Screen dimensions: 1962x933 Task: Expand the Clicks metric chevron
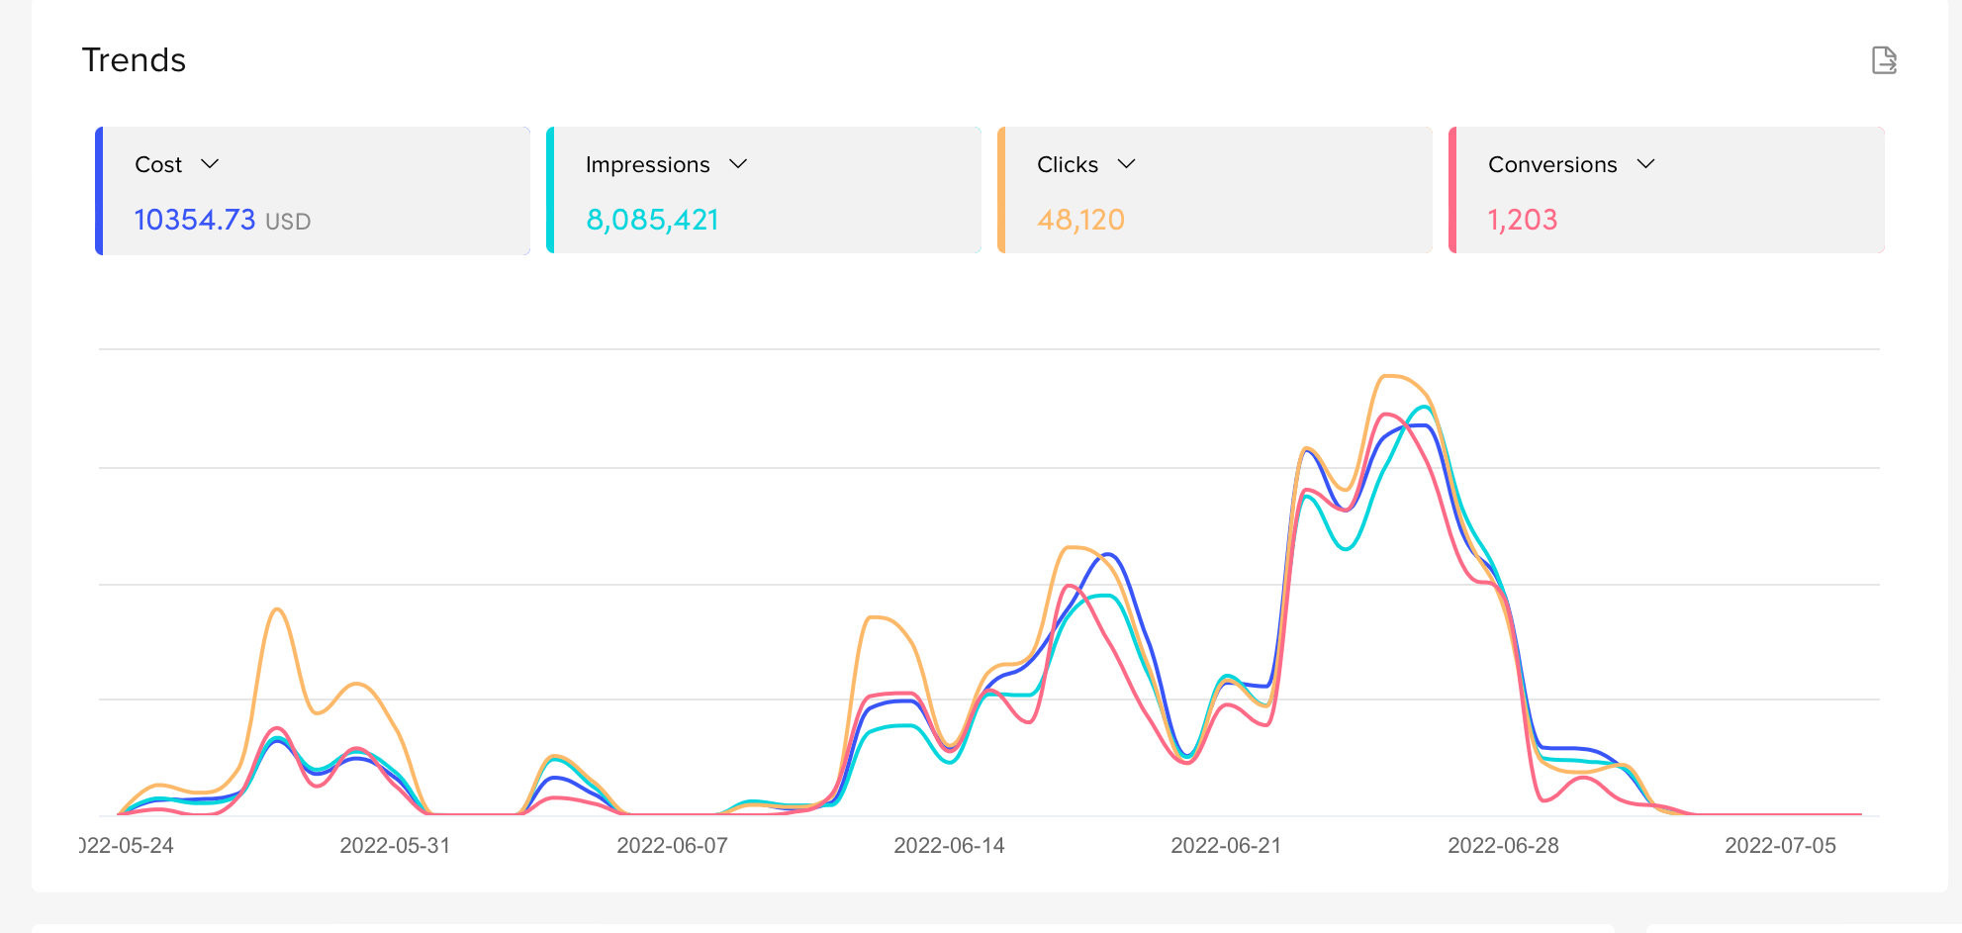[x=1126, y=164]
